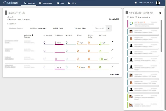Sort by Julkaistut harjoitteet
The height and width of the screenshot is (111, 166).
pos(15,19)
